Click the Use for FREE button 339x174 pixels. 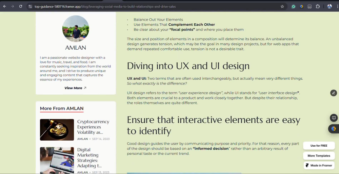(x=319, y=146)
